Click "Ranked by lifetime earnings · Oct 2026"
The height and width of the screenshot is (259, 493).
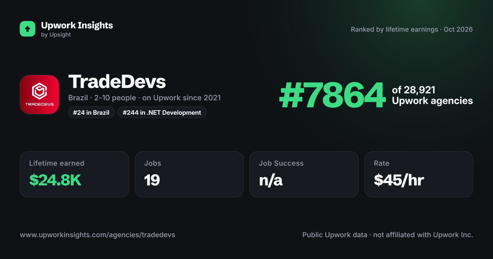click(412, 30)
